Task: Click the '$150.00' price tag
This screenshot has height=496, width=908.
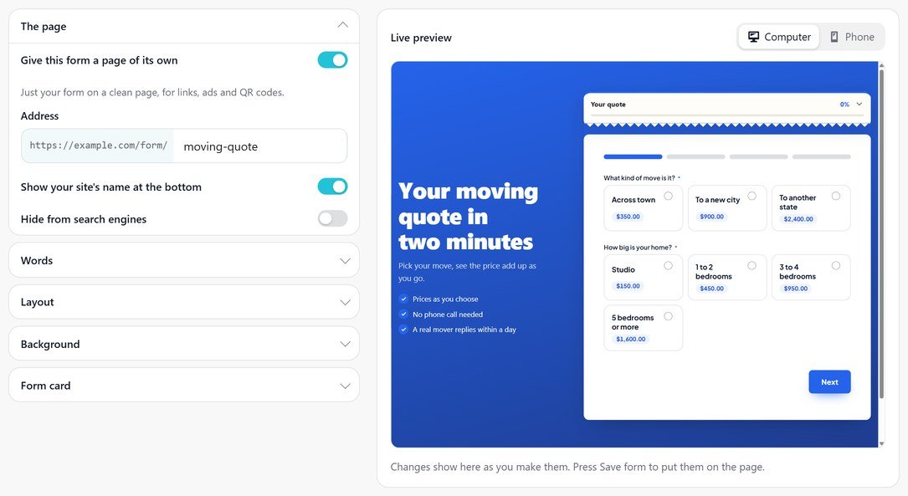Action: pos(628,286)
